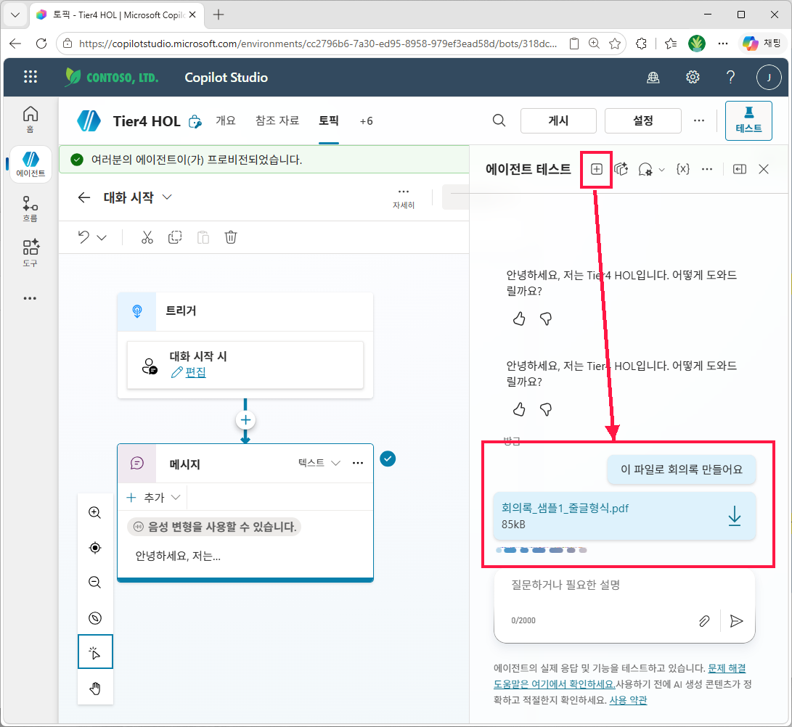
Task: Toggle the 테스트 test button
Action: [x=748, y=120]
